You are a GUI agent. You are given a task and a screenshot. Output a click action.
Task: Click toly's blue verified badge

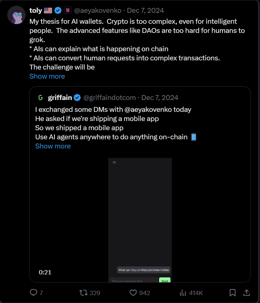(58, 11)
